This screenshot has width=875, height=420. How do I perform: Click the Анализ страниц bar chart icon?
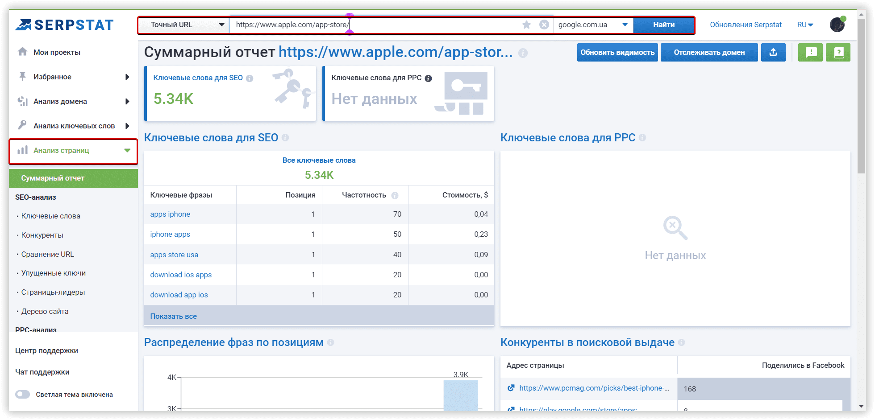[x=22, y=150]
